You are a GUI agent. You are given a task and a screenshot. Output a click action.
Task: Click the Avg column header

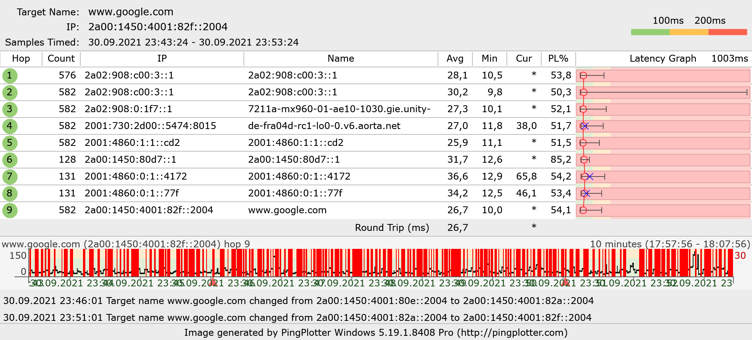point(455,59)
